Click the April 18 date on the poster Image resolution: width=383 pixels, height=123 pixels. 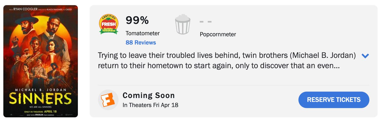coord(50,111)
